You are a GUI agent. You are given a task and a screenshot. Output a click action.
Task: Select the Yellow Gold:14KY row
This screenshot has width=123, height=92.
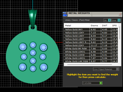point(91,36)
